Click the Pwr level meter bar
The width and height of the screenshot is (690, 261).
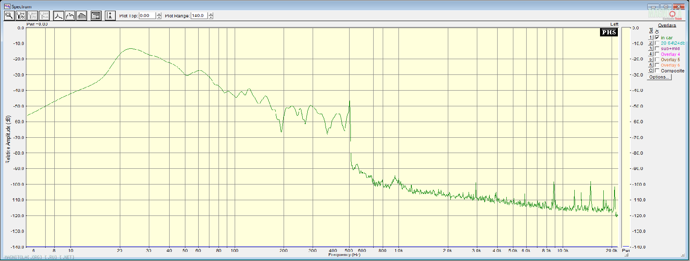click(626, 137)
